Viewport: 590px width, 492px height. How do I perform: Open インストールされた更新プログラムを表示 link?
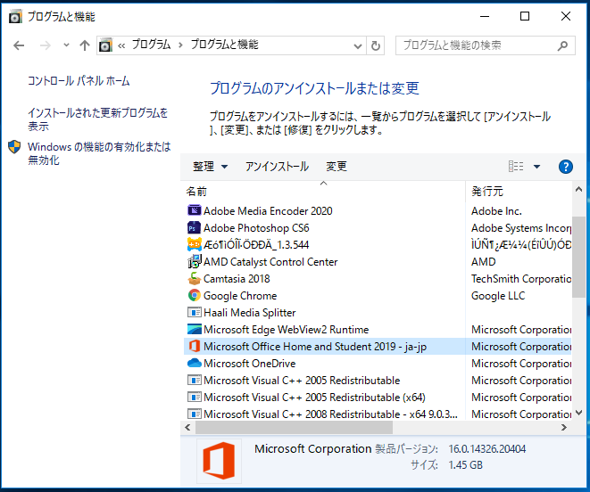coord(97,119)
